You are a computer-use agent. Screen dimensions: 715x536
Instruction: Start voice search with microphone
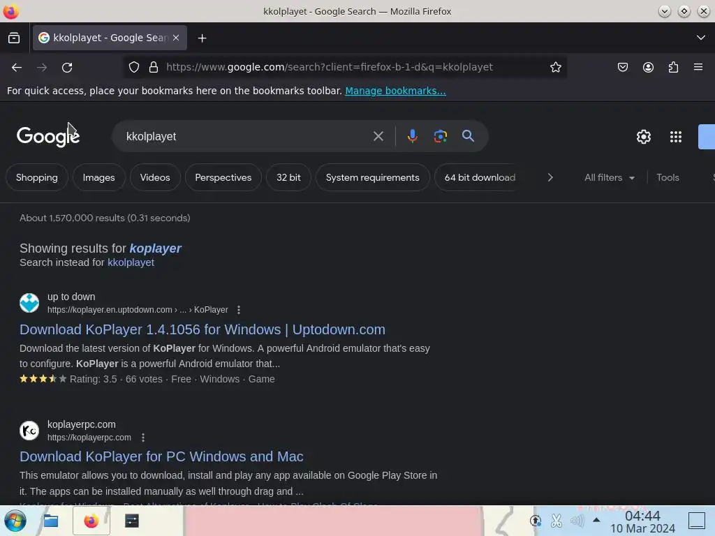412,136
